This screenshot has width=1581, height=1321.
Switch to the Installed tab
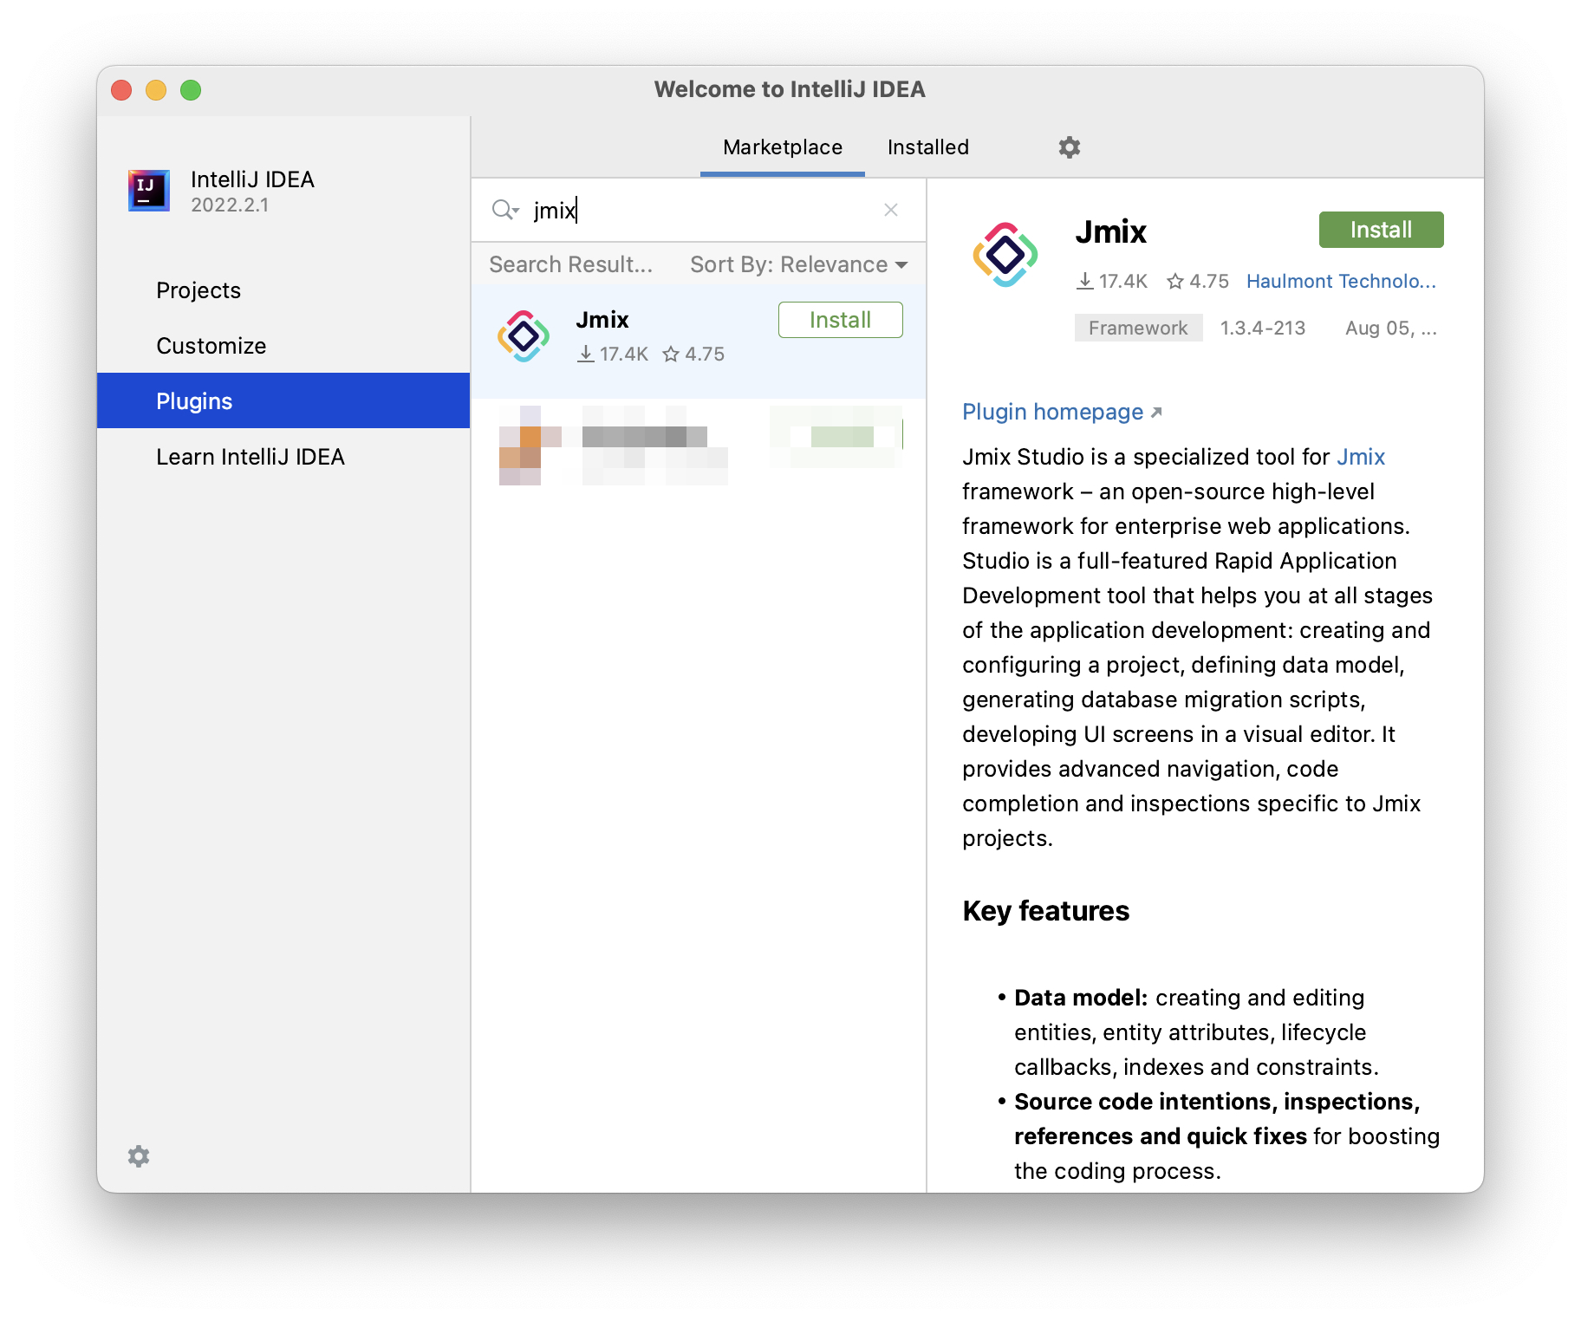tap(927, 147)
